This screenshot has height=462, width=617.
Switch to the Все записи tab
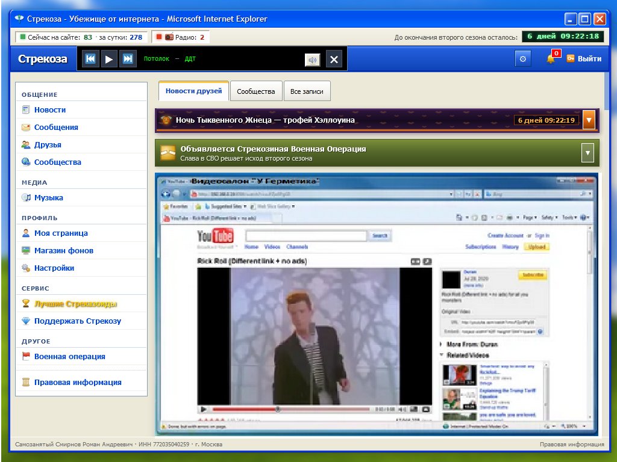tap(307, 91)
